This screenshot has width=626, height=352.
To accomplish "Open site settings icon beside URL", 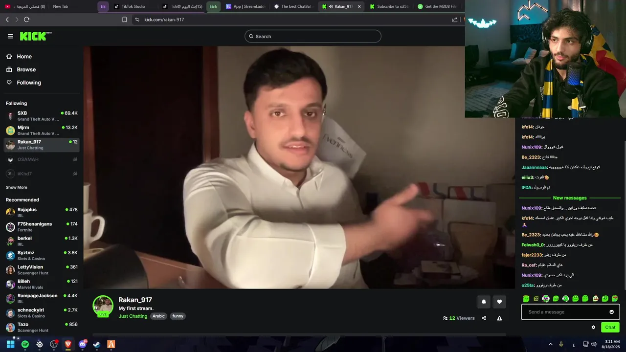I will tap(137, 20).
